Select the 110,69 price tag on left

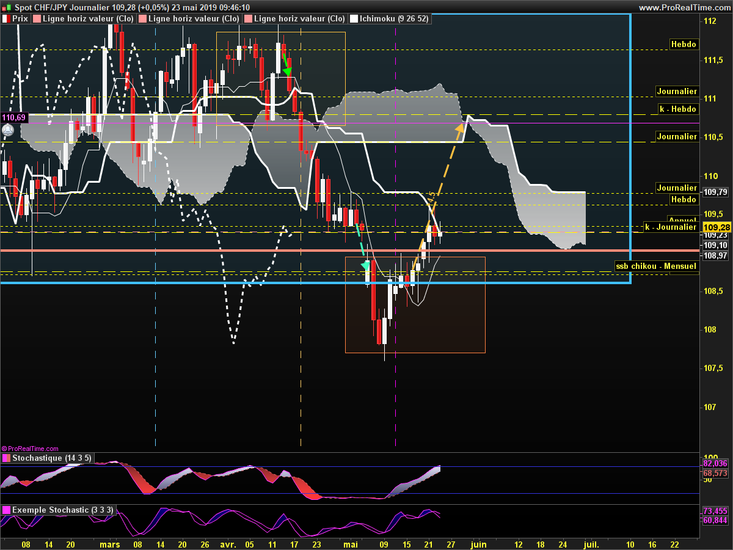[12, 117]
